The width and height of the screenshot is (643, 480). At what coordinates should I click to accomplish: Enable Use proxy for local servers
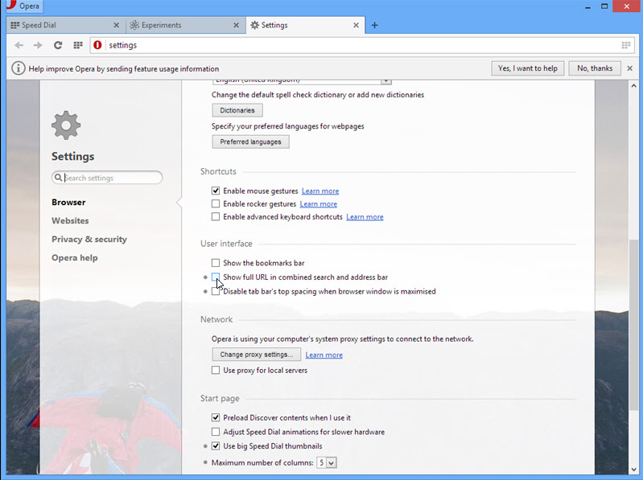click(x=216, y=370)
